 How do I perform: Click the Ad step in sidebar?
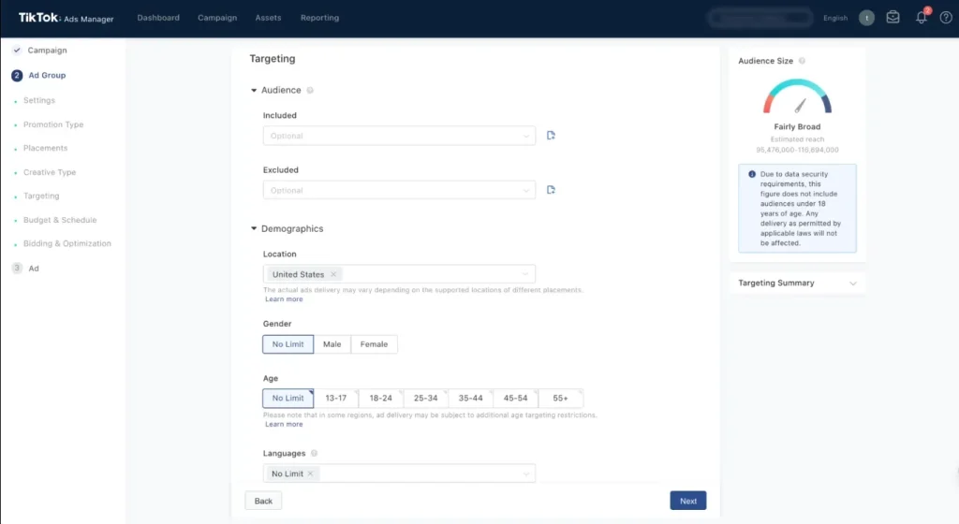pyautogui.click(x=34, y=269)
